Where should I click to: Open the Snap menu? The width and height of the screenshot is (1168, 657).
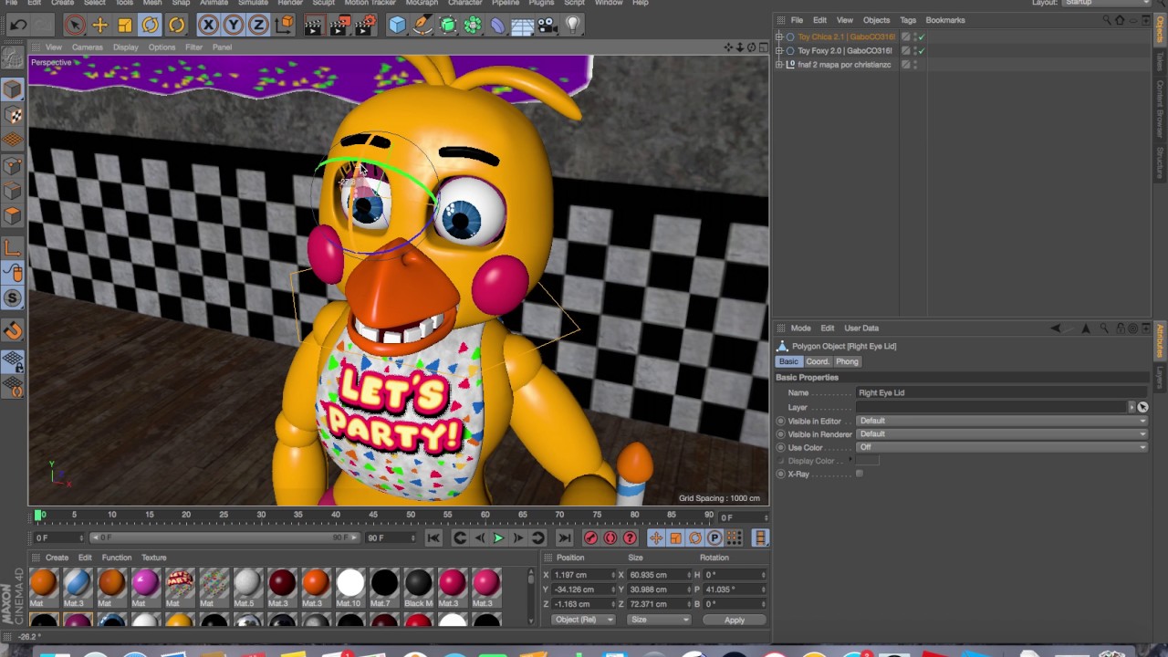(181, 3)
